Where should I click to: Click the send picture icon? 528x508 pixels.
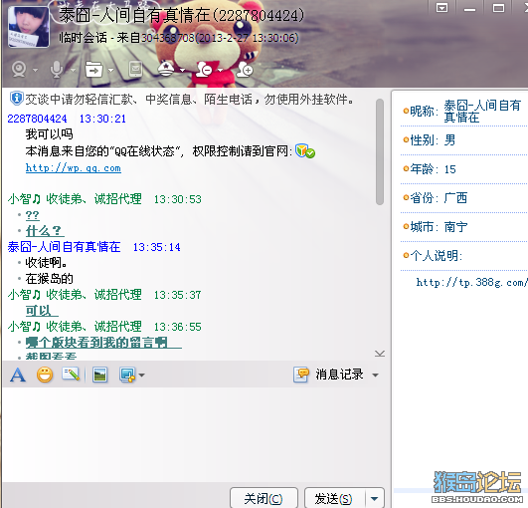click(x=100, y=375)
